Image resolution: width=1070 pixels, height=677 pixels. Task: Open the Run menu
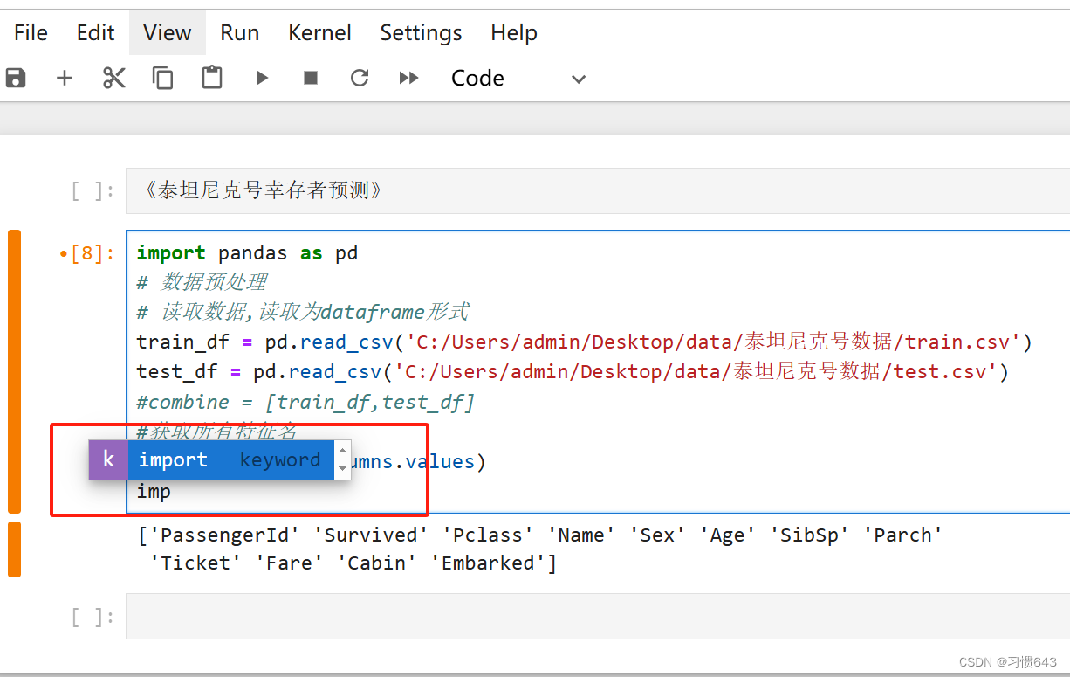(x=239, y=32)
